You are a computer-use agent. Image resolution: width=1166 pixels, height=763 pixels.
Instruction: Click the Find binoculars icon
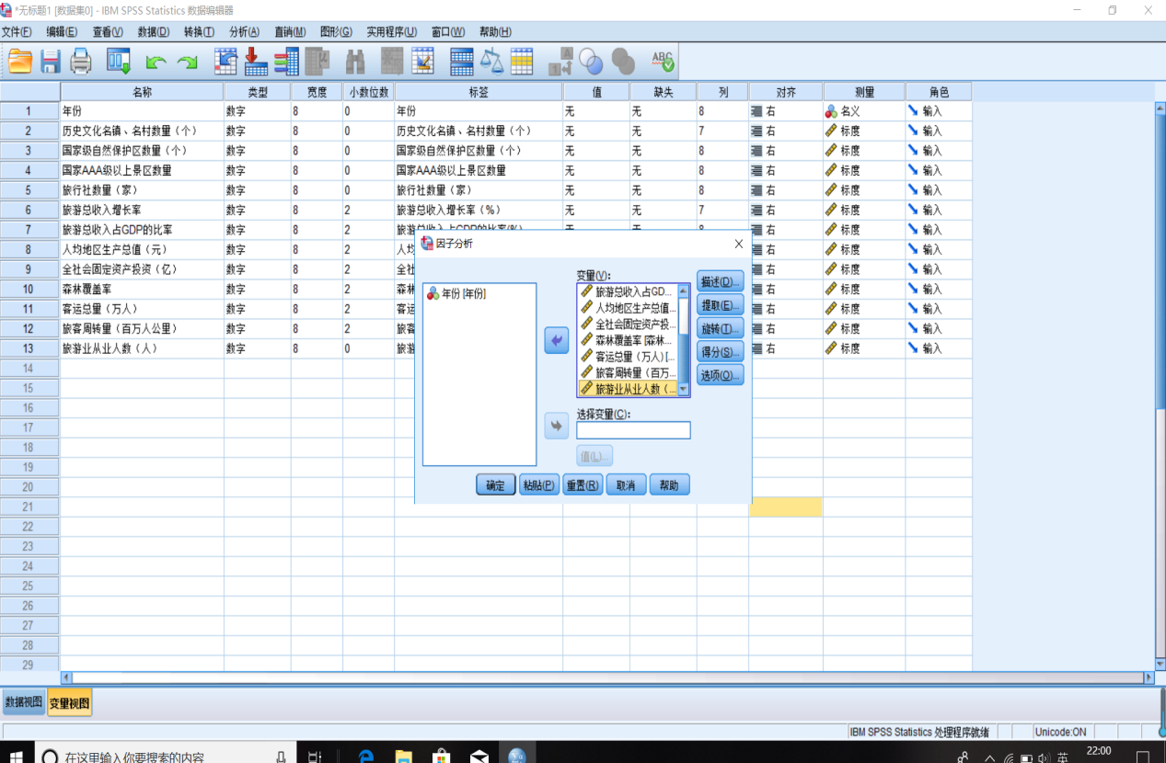(355, 62)
